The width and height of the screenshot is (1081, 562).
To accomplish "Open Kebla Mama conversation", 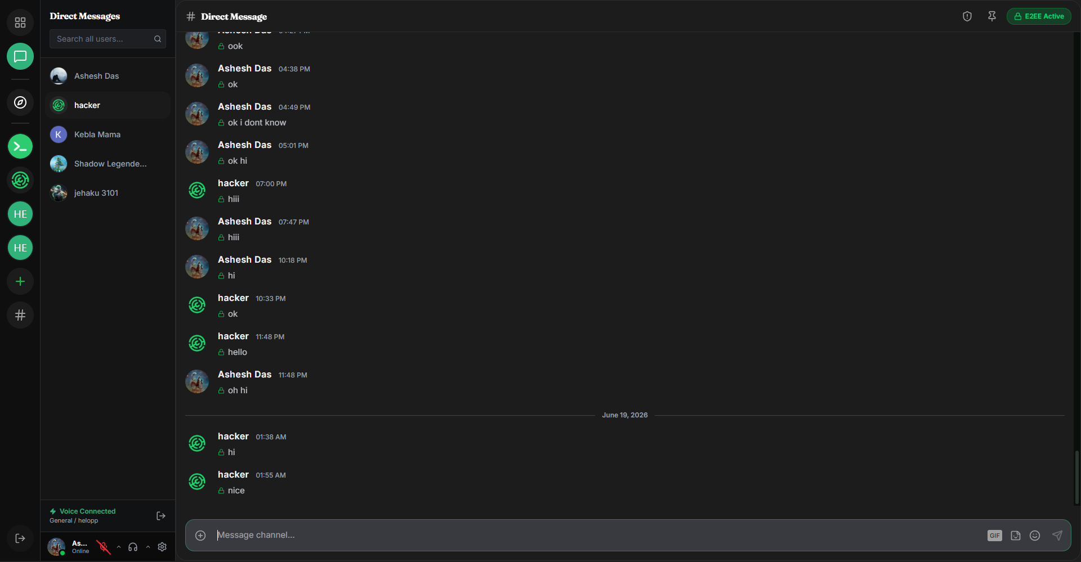I will [108, 134].
